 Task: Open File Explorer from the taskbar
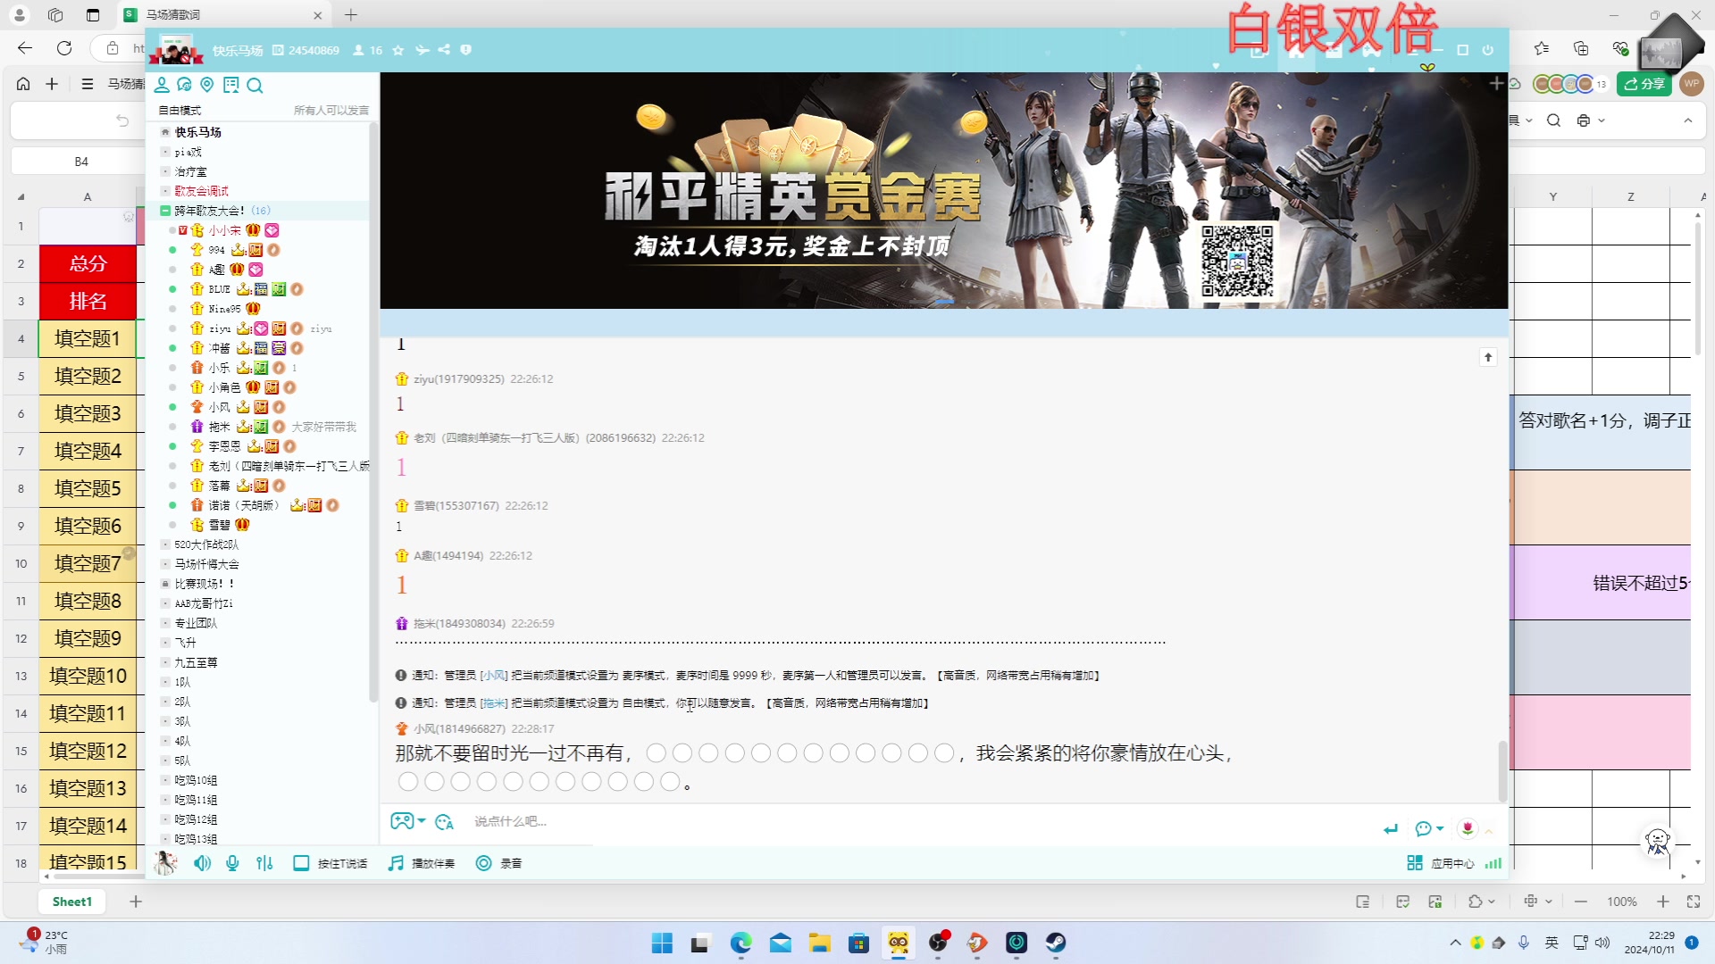pyautogui.click(x=819, y=943)
